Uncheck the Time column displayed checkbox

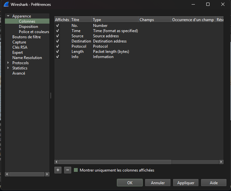coord(58,31)
